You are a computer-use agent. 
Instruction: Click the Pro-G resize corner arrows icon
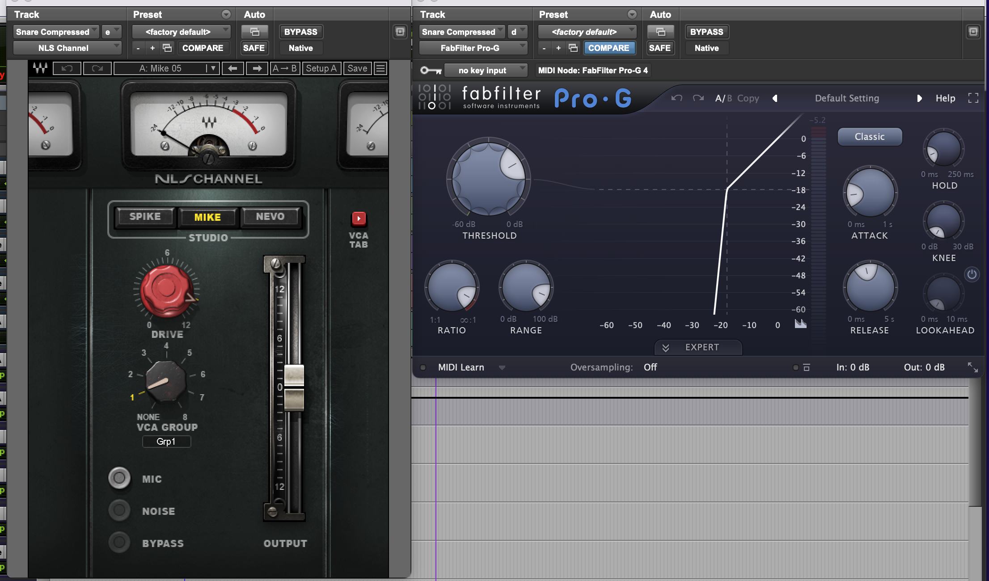point(973,367)
